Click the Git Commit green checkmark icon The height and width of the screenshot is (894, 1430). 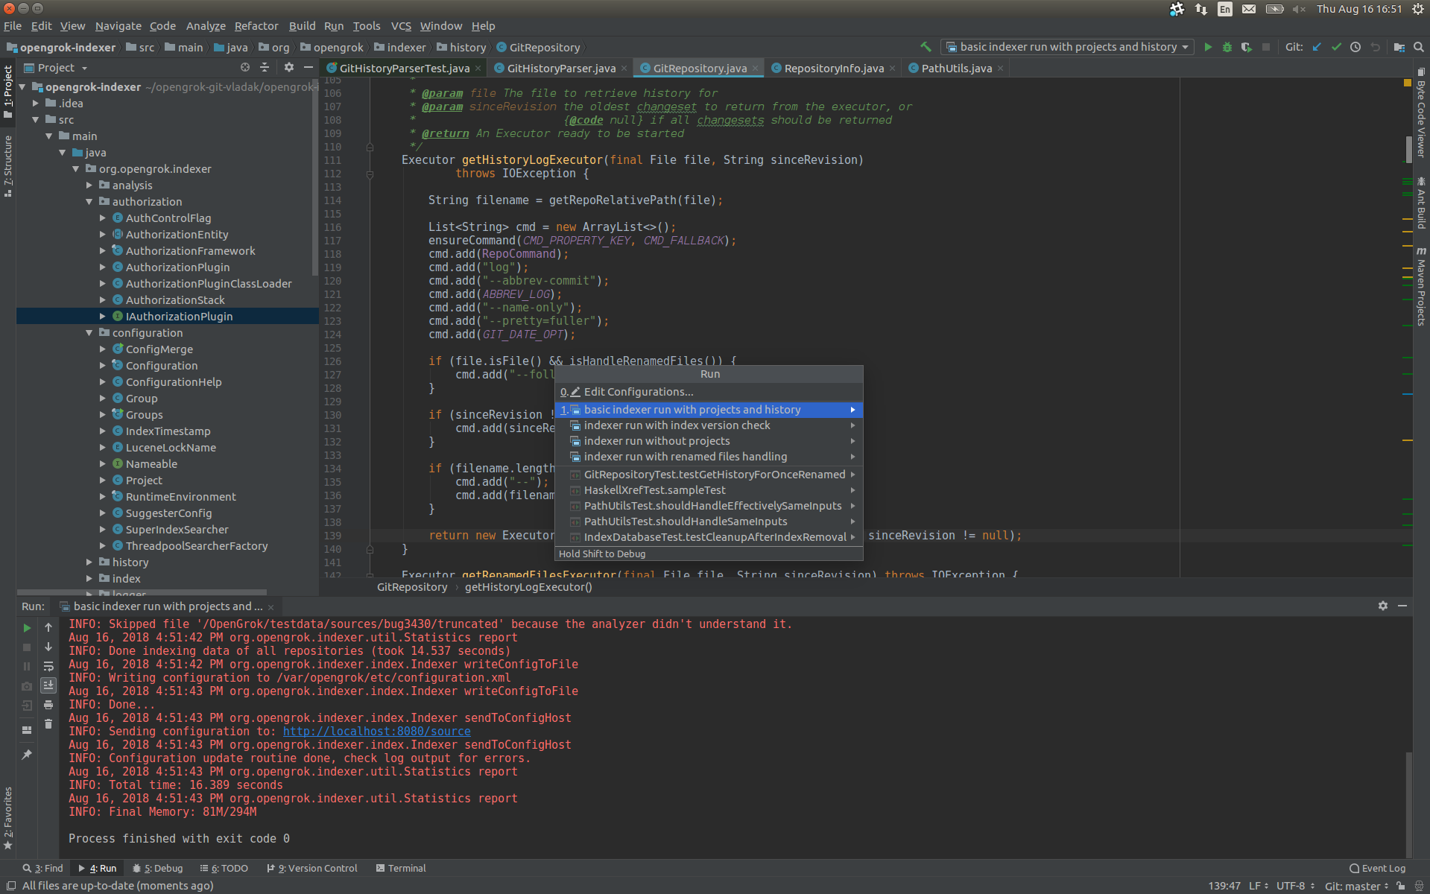[1336, 47]
